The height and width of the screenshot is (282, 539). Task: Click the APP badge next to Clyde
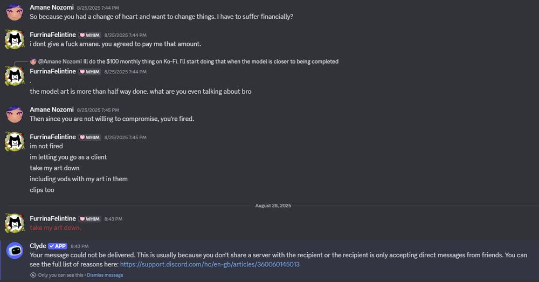tap(57, 246)
